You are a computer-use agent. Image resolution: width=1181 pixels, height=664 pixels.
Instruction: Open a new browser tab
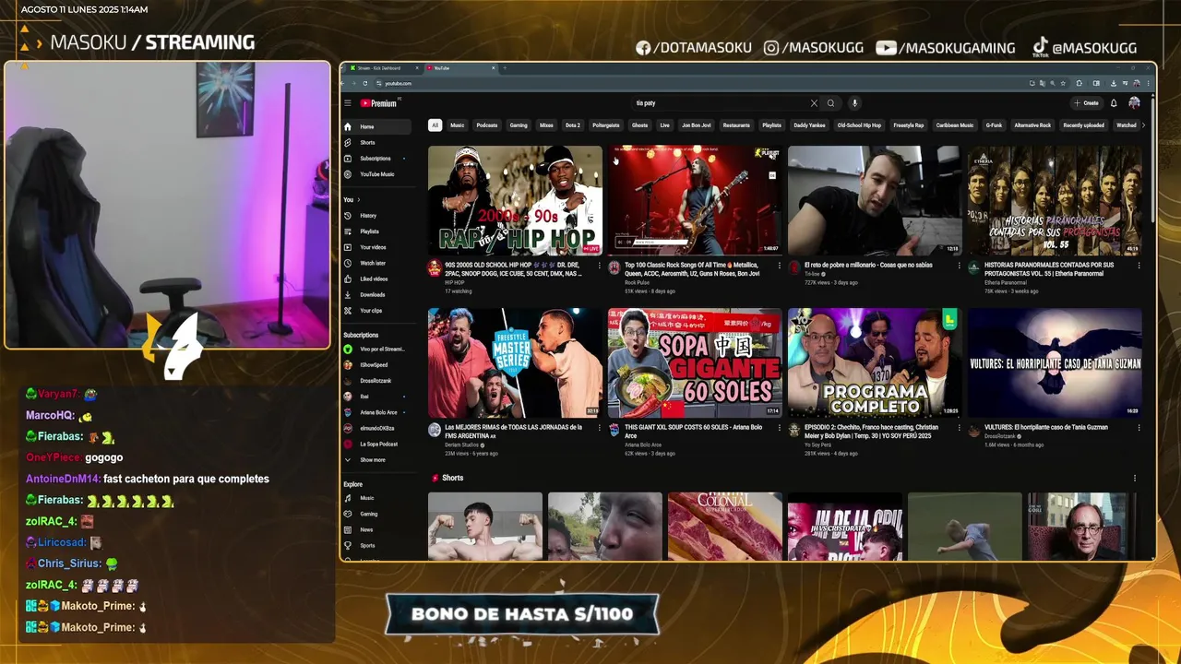coord(505,68)
